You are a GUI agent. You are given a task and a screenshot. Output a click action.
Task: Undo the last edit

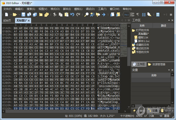[72, 15]
